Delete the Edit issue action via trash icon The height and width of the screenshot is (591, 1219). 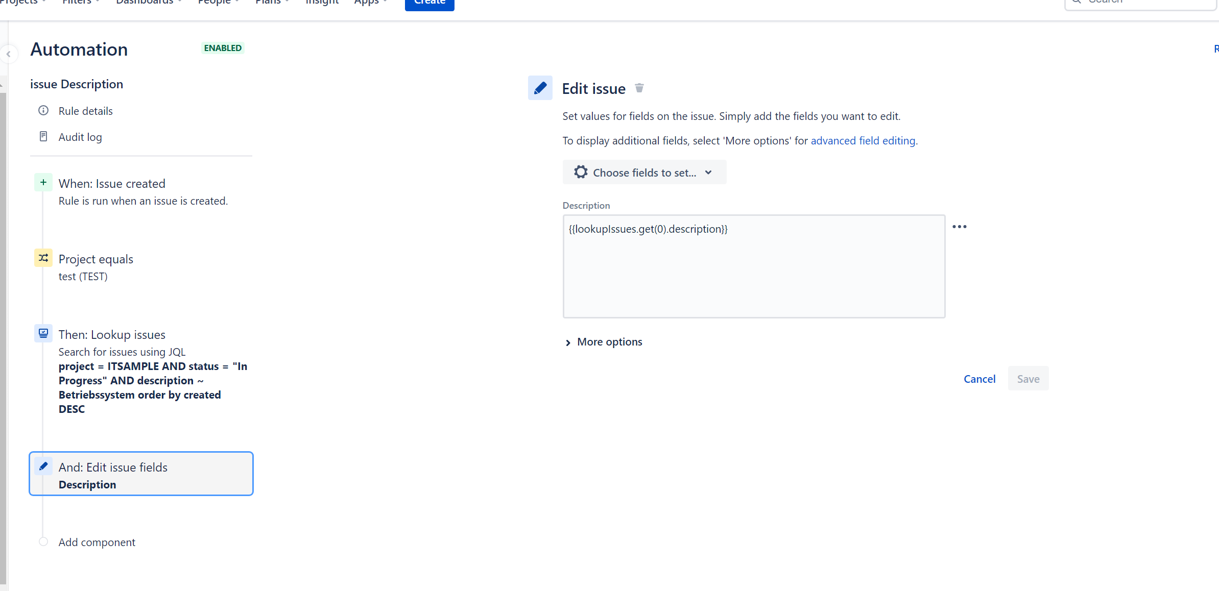point(639,88)
